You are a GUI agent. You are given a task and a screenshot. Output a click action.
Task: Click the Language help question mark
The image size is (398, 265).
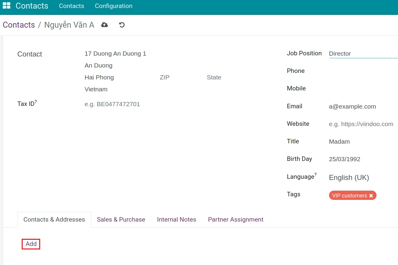[315, 174]
